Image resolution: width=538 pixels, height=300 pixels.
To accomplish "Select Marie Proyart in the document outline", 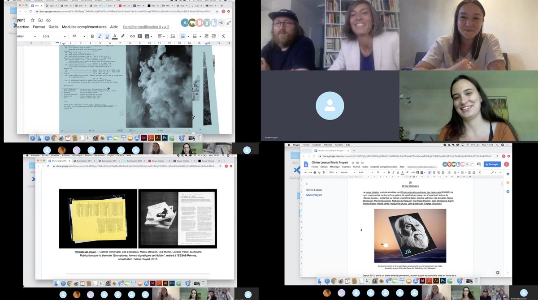I will (314, 195).
